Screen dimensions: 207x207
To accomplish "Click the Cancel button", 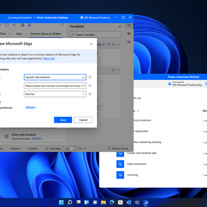I will [x=83, y=120].
